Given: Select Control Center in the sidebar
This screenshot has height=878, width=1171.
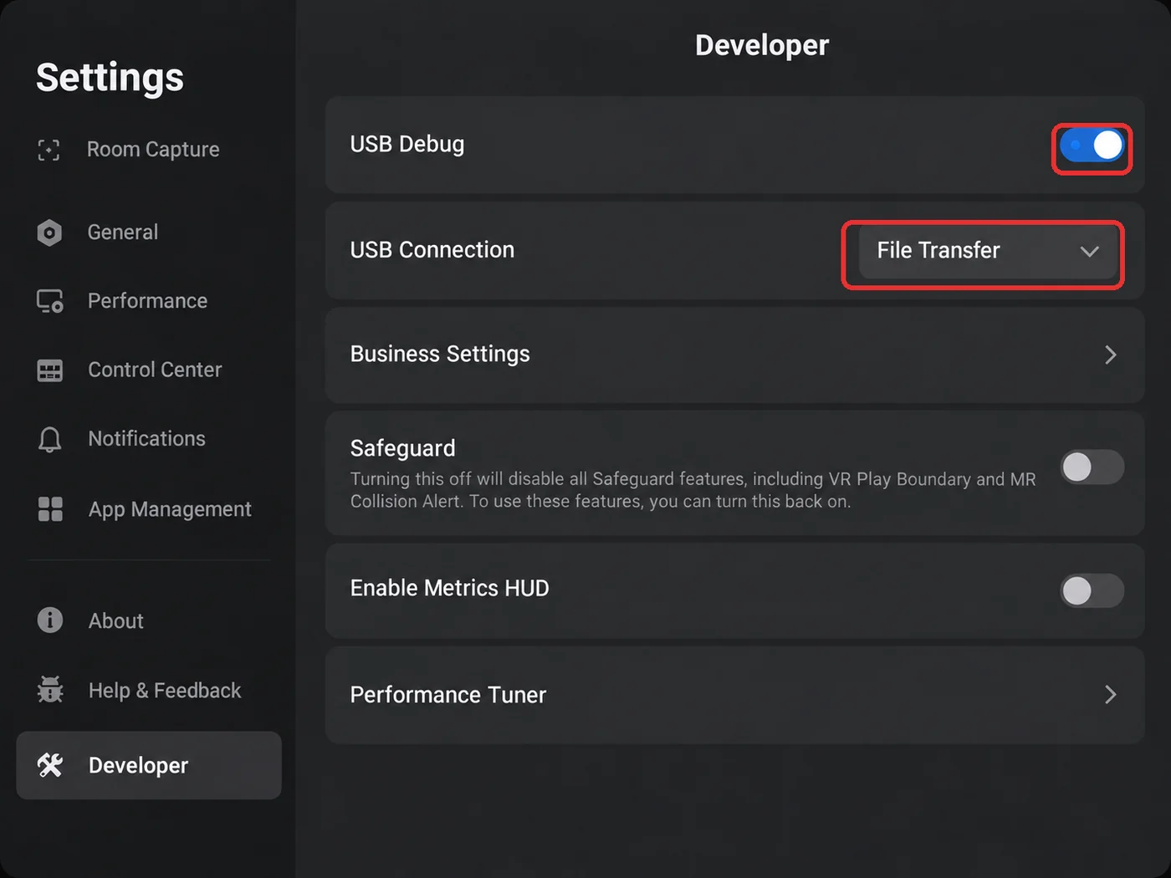Looking at the screenshot, I should [149, 370].
